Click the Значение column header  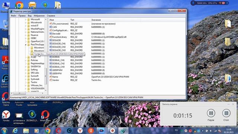(x=116, y=20)
